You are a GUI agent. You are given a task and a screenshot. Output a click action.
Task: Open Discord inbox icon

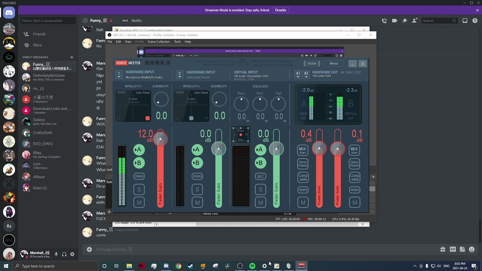tap(465, 21)
